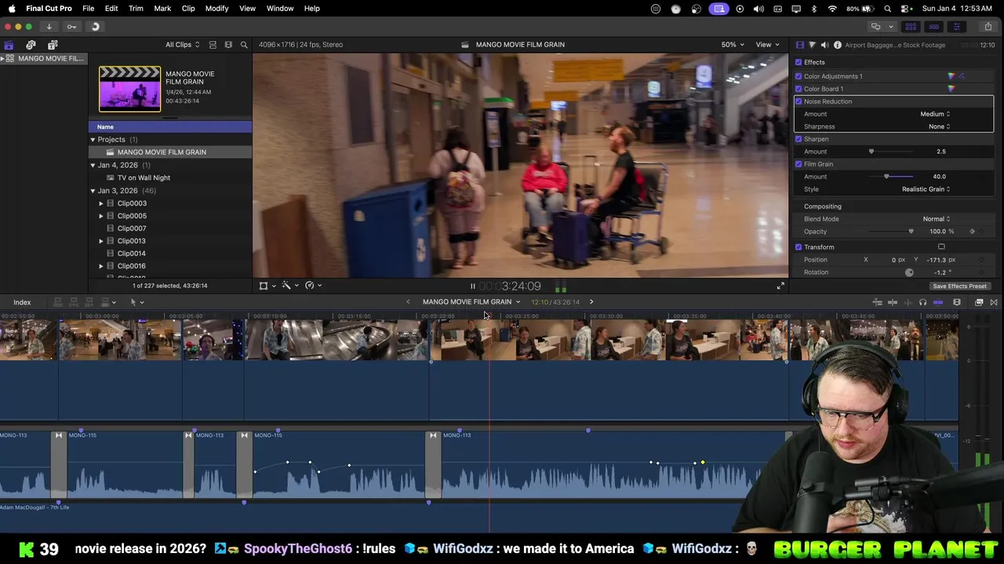Open the Modify menu

pyautogui.click(x=216, y=9)
